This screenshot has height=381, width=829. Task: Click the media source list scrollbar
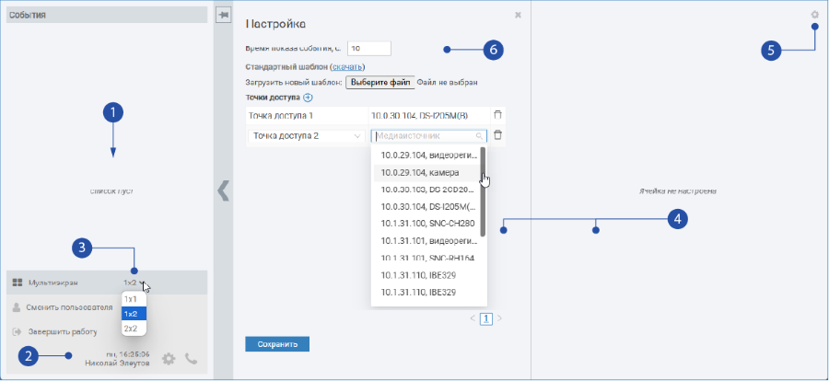pyautogui.click(x=483, y=191)
